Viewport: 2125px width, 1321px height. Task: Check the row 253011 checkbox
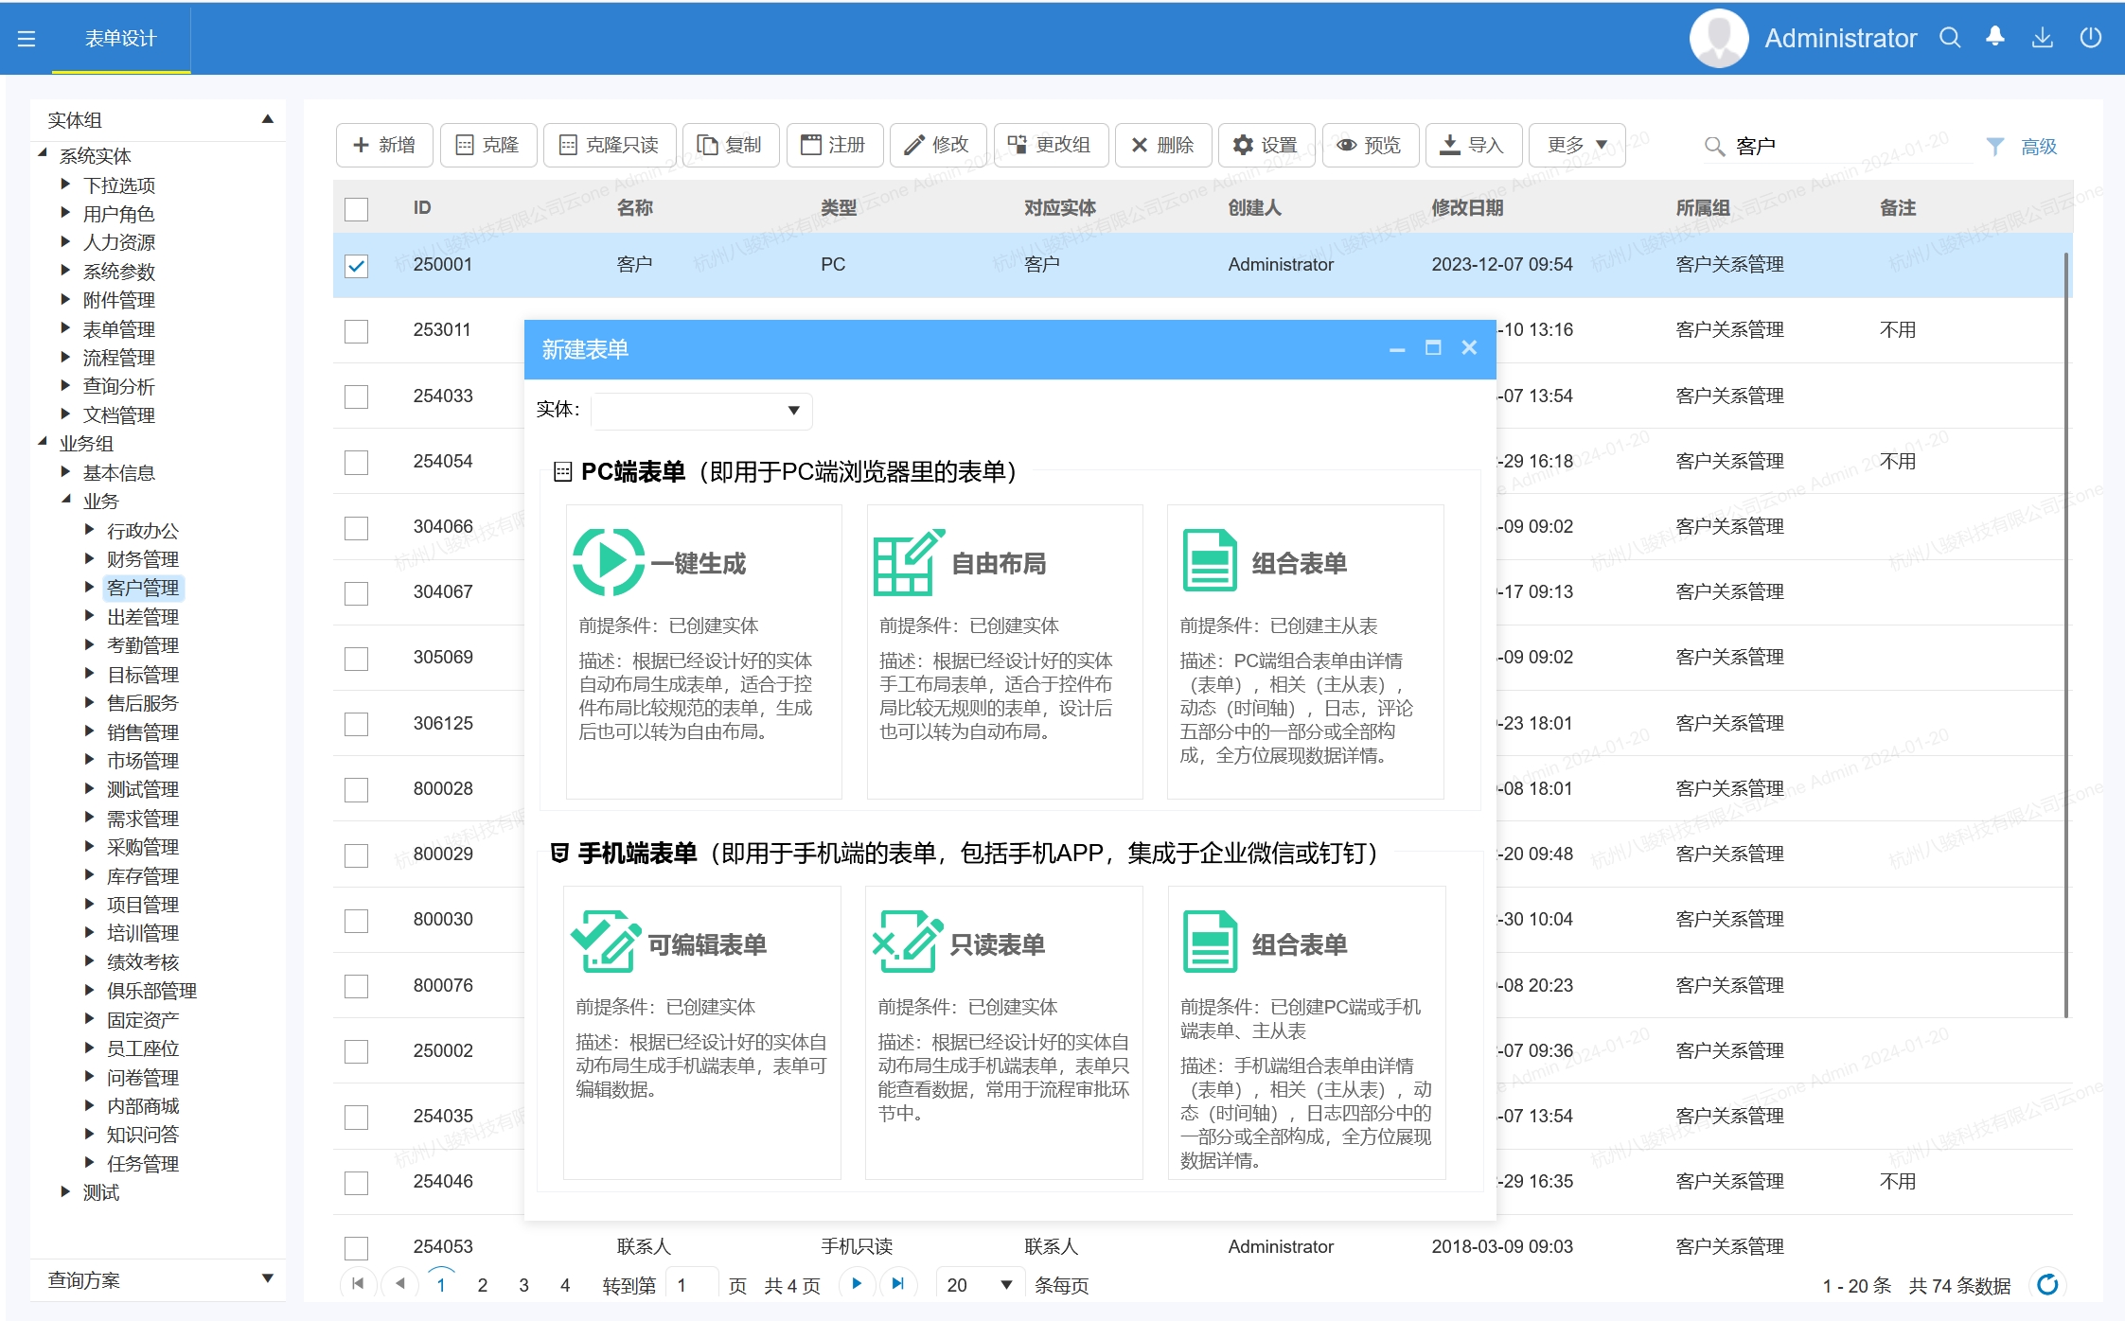356,331
